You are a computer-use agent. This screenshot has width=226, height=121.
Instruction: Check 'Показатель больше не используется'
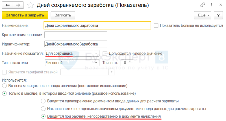[x=156, y=26]
